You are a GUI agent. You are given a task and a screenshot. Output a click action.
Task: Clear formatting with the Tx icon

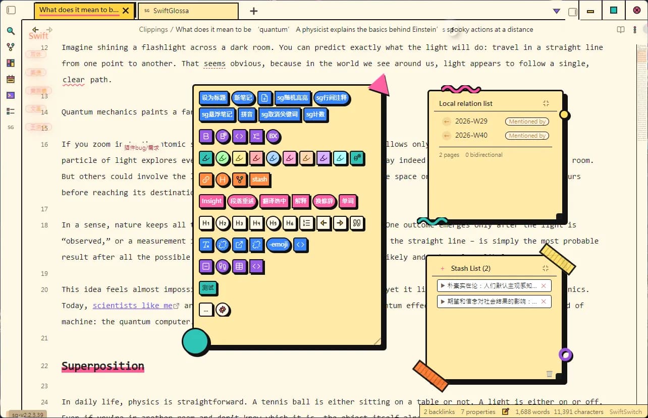pos(205,245)
